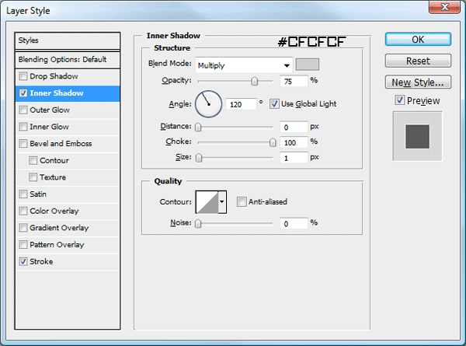466x346 pixels.
Task: Click the Choke value field
Action: [x=294, y=142]
